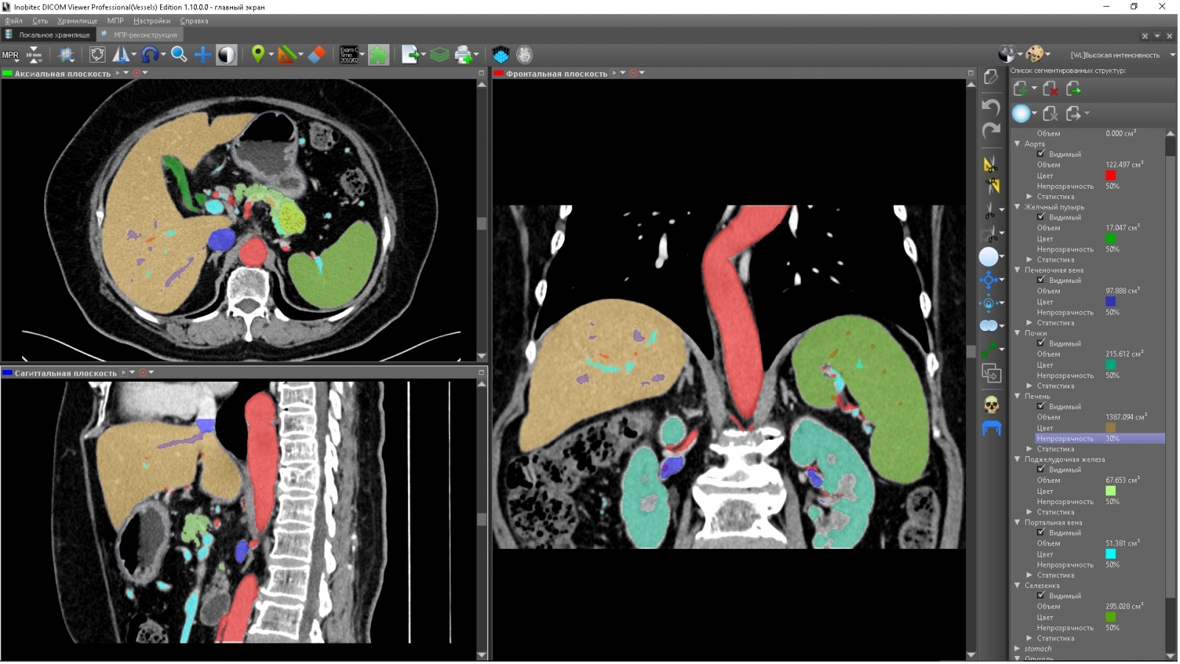Click the color palette icon
Viewport: 1180px width, 664px height.
[x=1034, y=54]
